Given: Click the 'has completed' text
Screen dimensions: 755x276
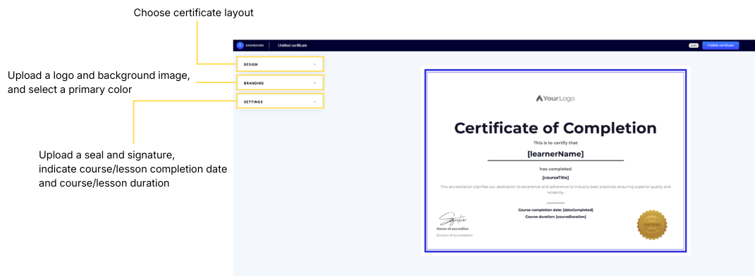Looking at the screenshot, I should [x=555, y=169].
